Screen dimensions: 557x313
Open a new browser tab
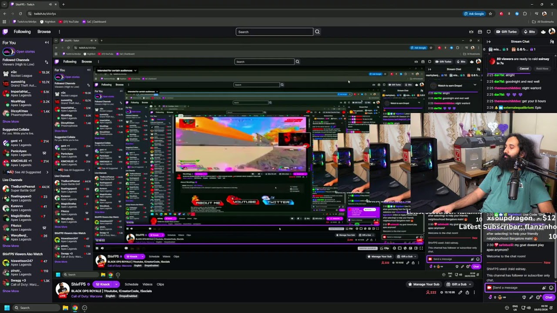[x=63, y=4]
